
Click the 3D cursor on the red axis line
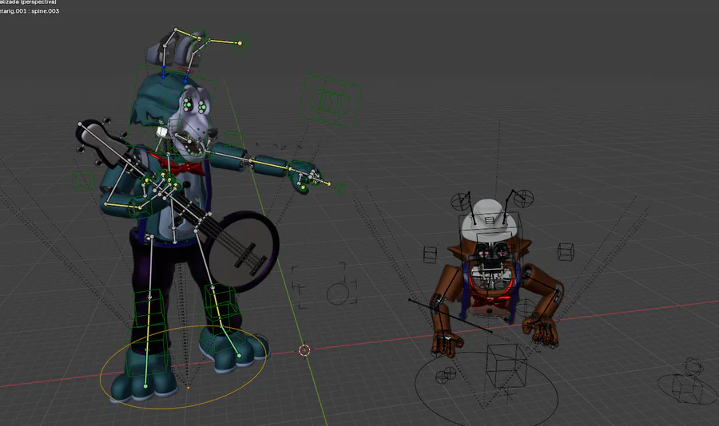coord(304,350)
